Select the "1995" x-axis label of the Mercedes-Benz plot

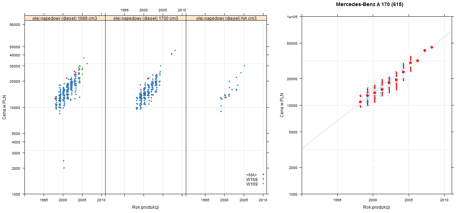click(x=337, y=201)
